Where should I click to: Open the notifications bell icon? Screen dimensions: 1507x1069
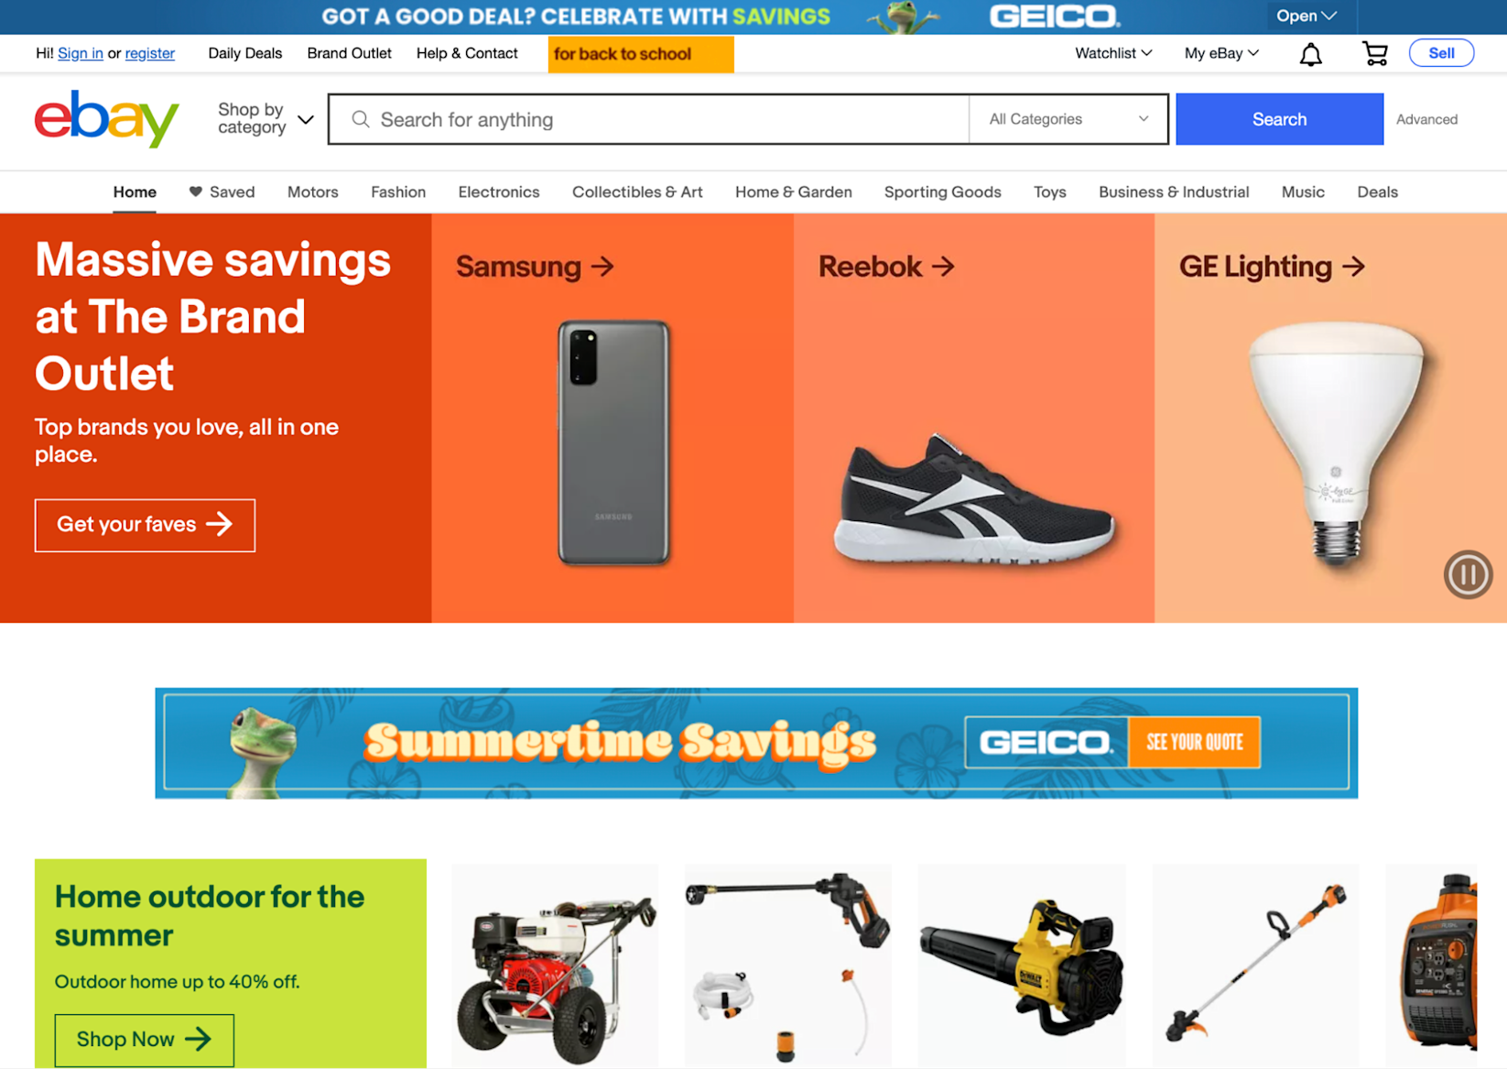click(x=1310, y=54)
